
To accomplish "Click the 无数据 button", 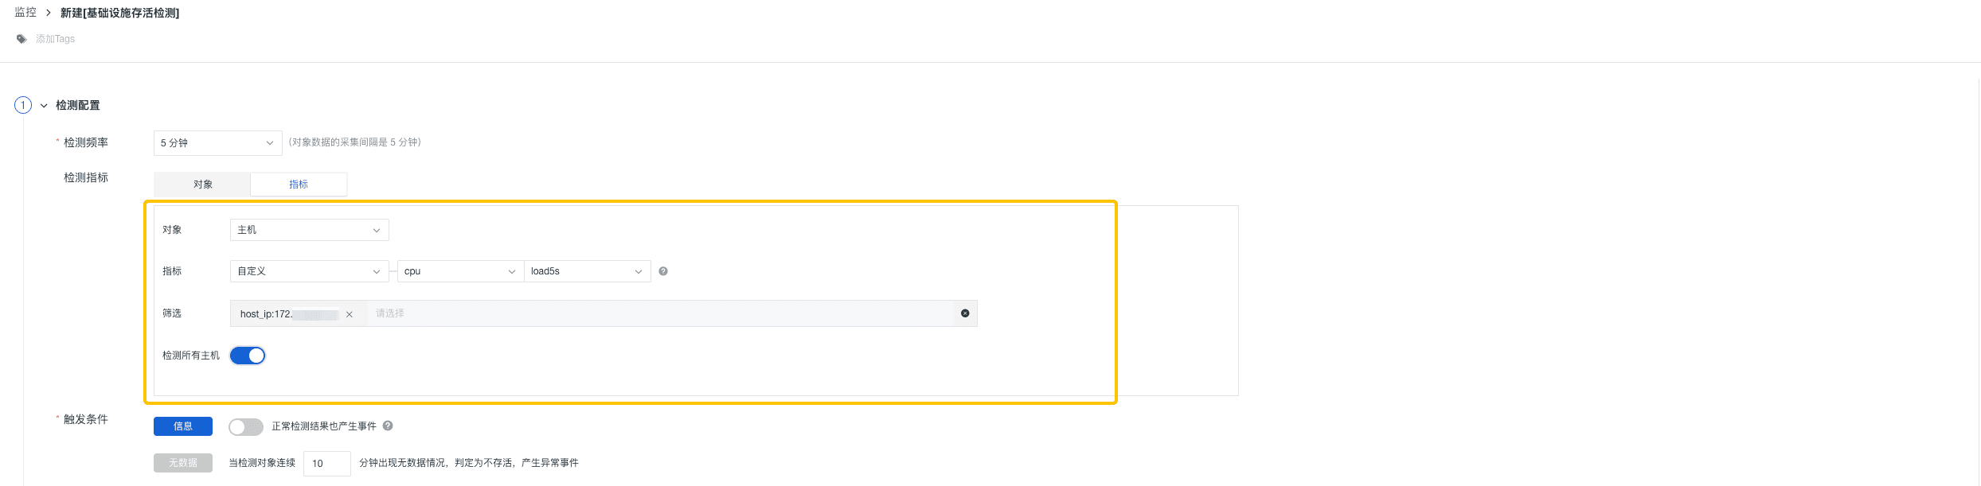I will 183,463.
